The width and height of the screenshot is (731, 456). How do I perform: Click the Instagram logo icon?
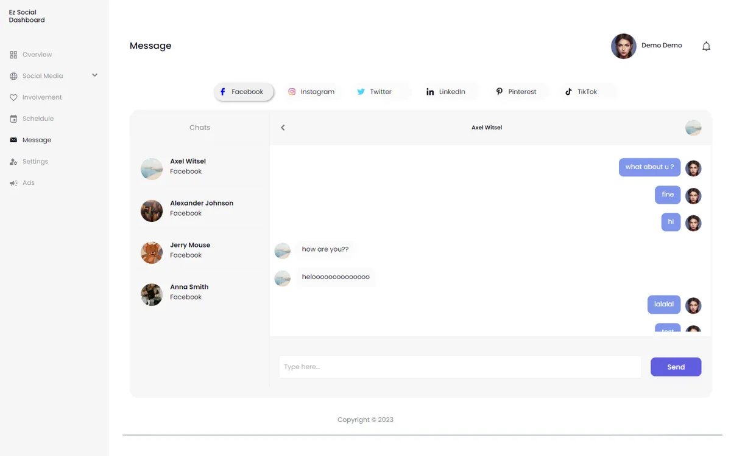[x=292, y=92]
